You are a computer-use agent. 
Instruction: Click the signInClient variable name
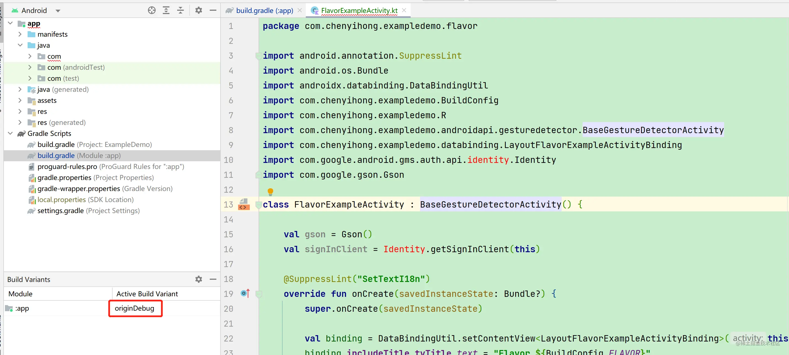click(x=336, y=249)
